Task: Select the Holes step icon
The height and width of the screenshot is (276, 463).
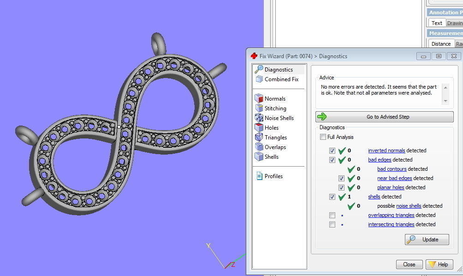Action: [259, 127]
